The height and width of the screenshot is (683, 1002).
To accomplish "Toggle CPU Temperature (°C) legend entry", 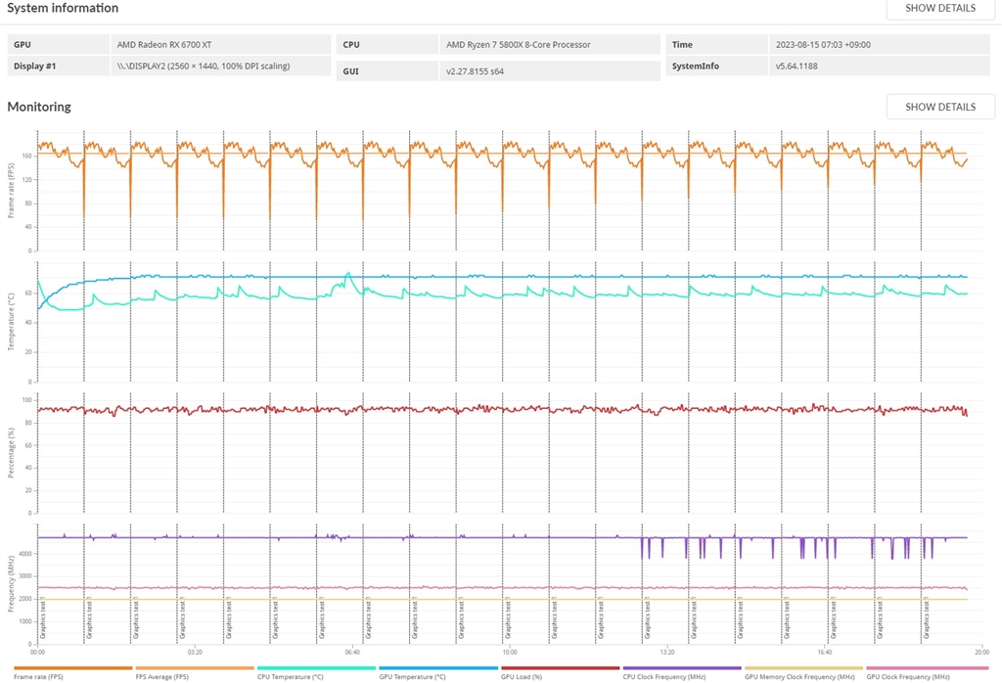I will tap(290, 676).
